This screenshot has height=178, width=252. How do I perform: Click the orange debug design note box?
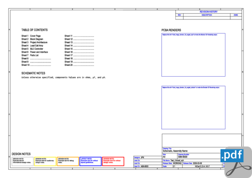pyautogui.click(x=68, y=161)
